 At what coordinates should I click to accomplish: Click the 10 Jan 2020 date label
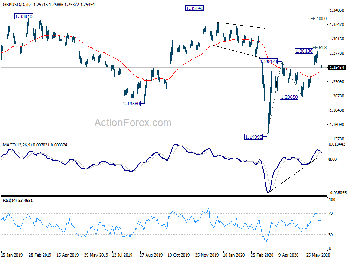(234, 255)
